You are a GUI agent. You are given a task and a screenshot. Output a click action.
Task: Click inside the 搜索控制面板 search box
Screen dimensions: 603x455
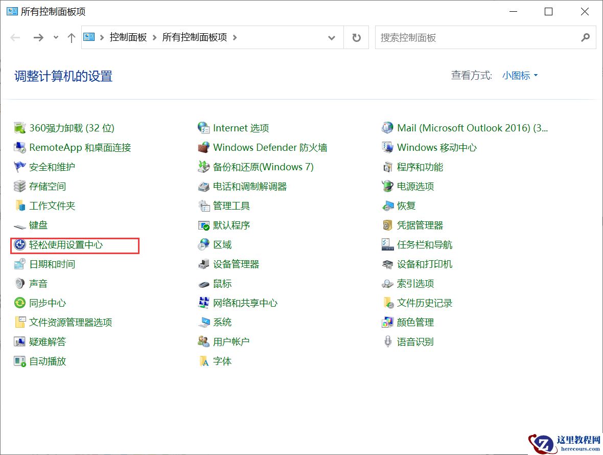tap(475, 37)
